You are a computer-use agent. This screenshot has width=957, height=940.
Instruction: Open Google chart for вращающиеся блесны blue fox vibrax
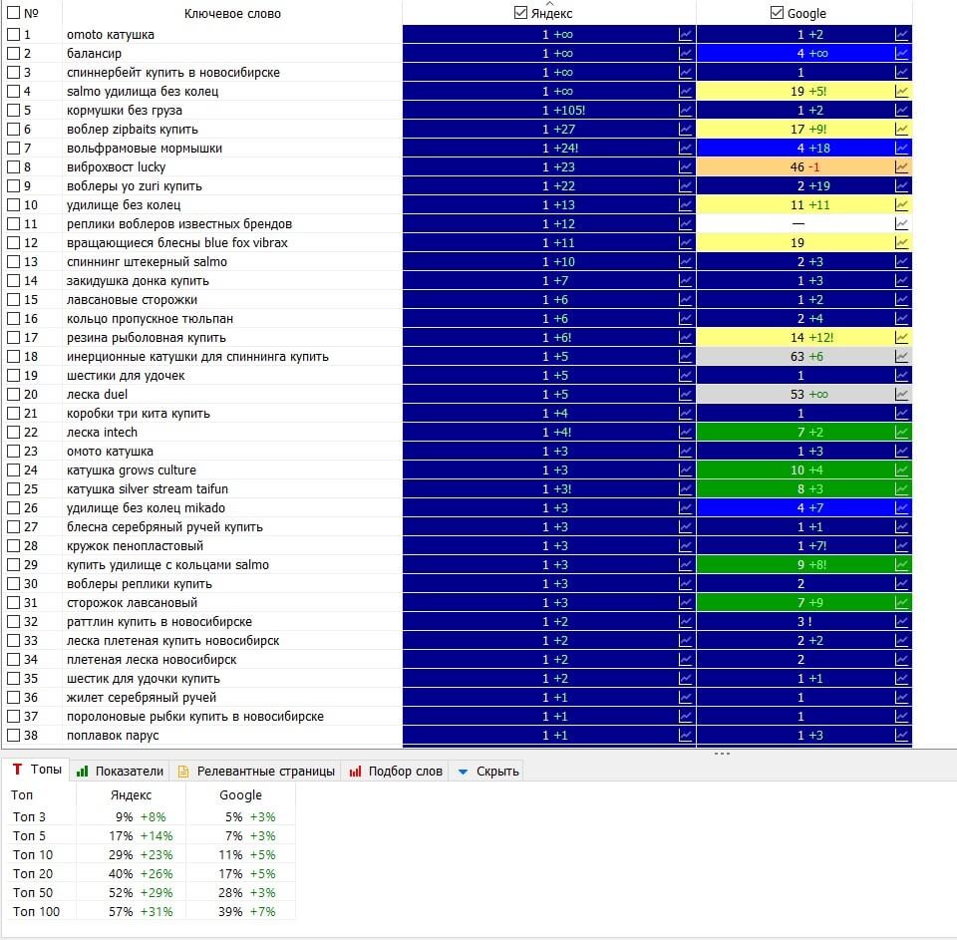902,243
